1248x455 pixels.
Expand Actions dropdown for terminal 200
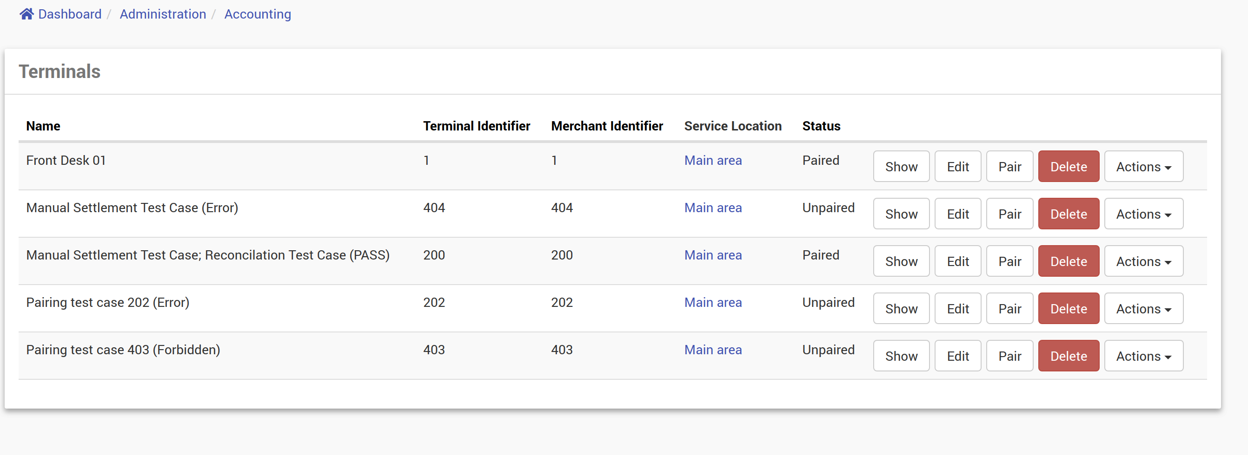(1143, 261)
